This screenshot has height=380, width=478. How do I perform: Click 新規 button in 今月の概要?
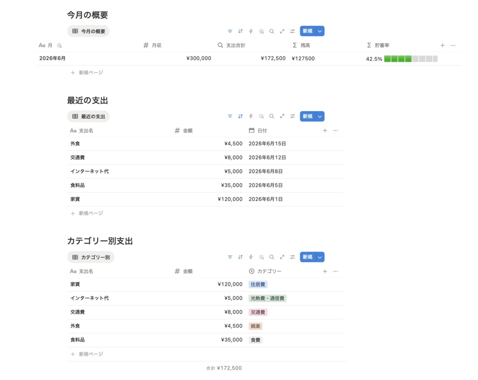coord(308,31)
